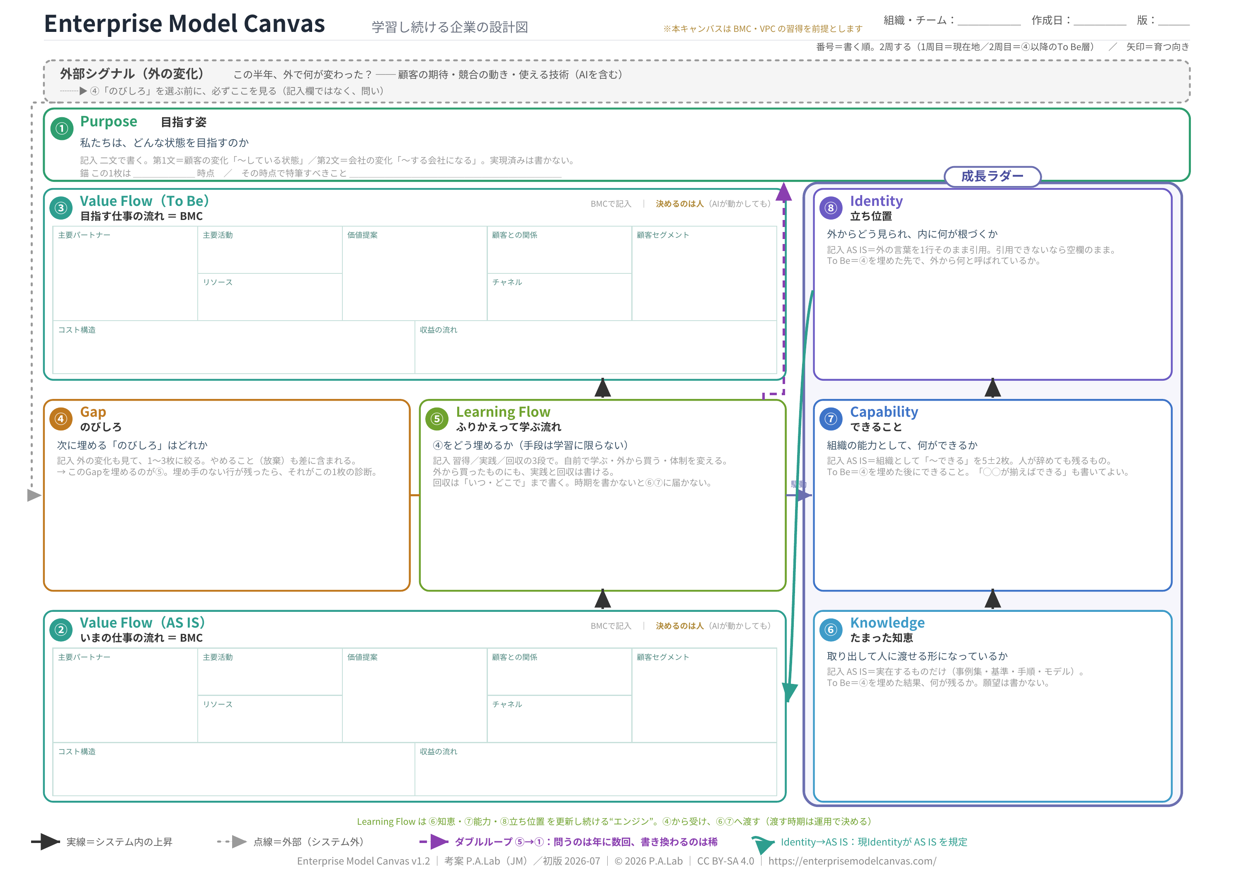The width and height of the screenshot is (1234, 872).
Task: Click the black solid arrow legend icon
Action: [46, 842]
